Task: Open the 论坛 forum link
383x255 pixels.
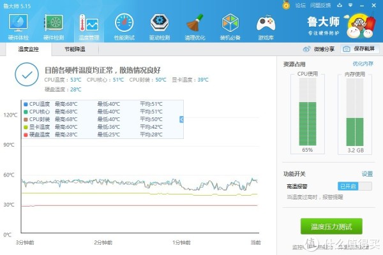Action: 300,5
